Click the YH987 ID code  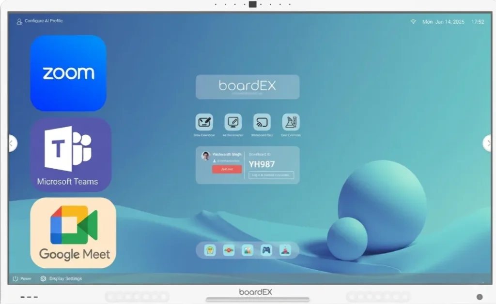pos(262,164)
